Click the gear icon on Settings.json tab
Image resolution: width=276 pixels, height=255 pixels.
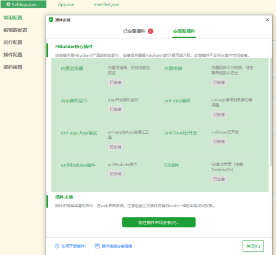8,4
